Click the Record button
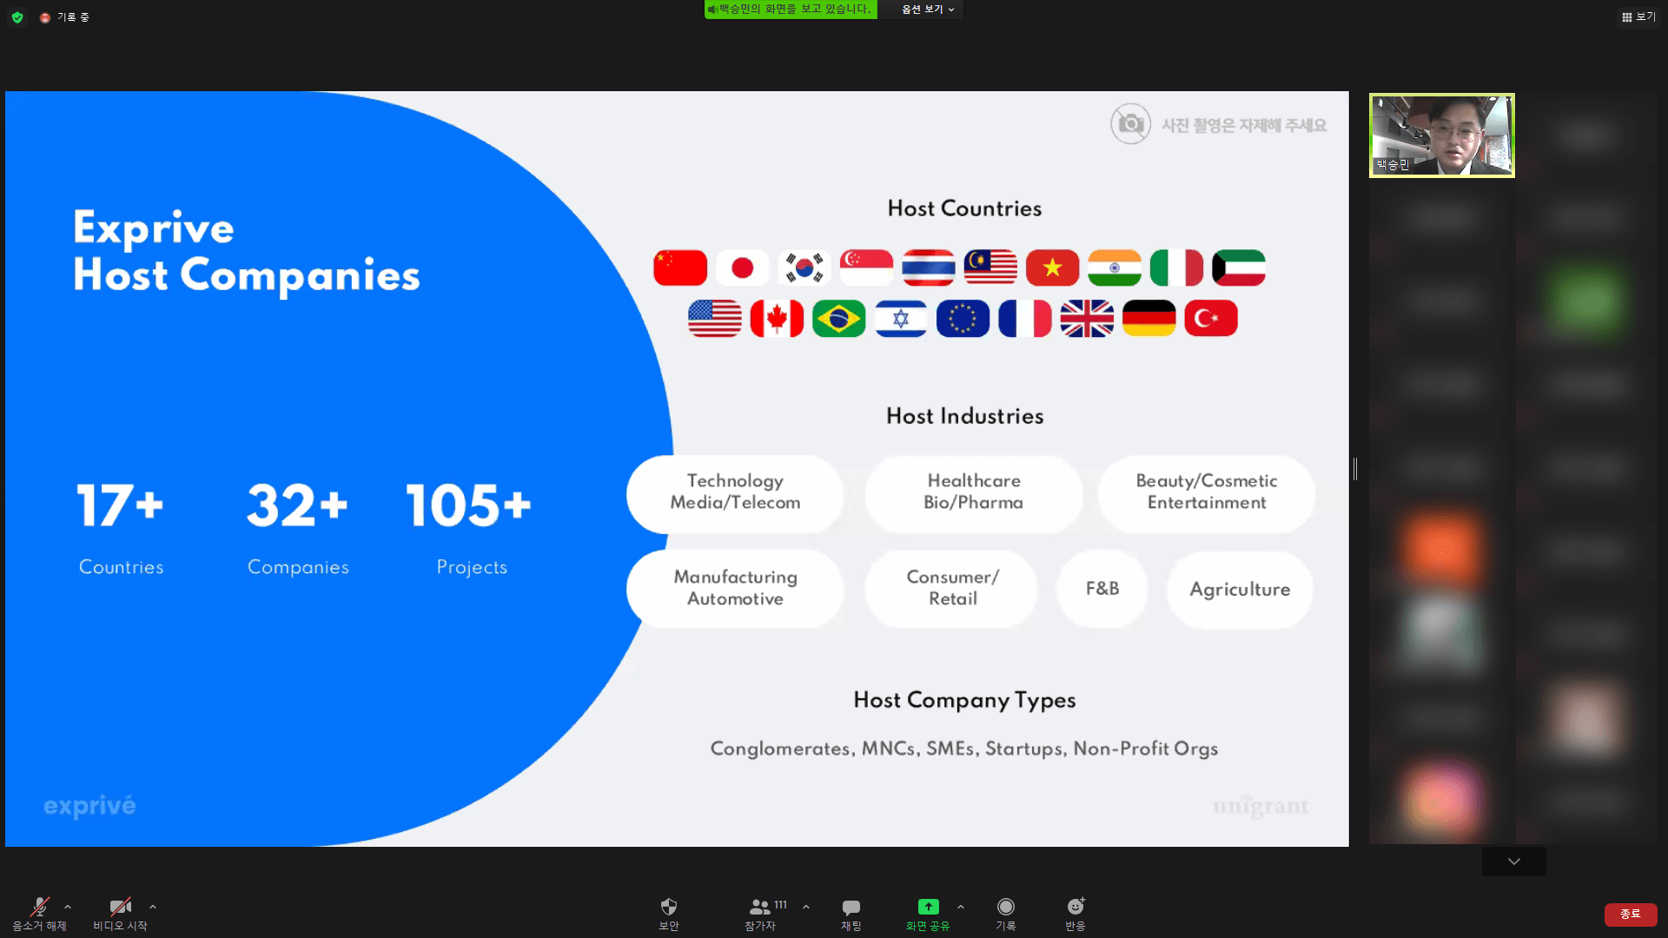1668x938 pixels. 1006,913
